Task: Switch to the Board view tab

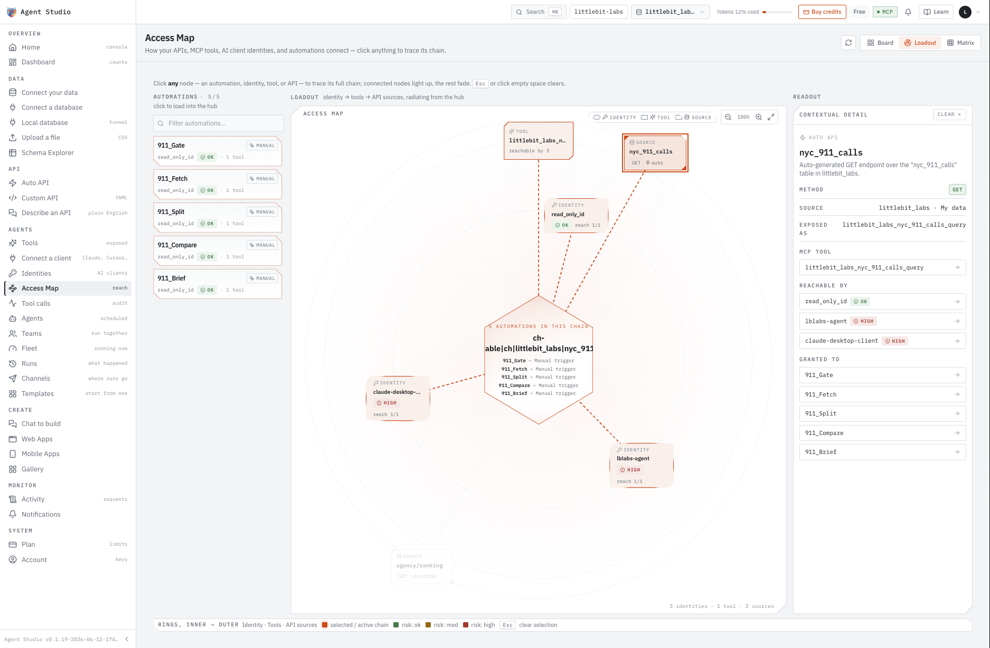Action: coord(880,43)
